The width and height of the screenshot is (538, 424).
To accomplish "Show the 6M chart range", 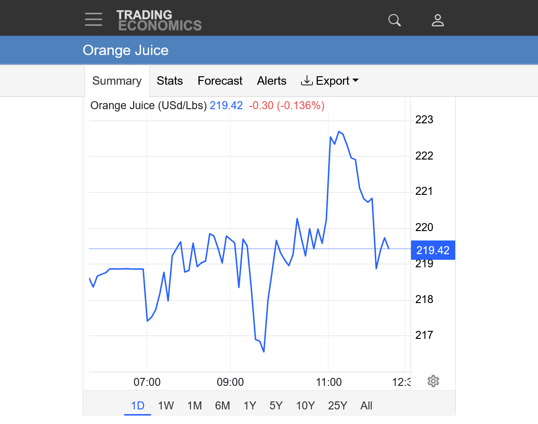I will (222, 406).
